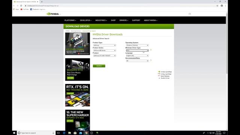
Task: Open the Facebook bookmark
Action: click(x=38, y=9)
